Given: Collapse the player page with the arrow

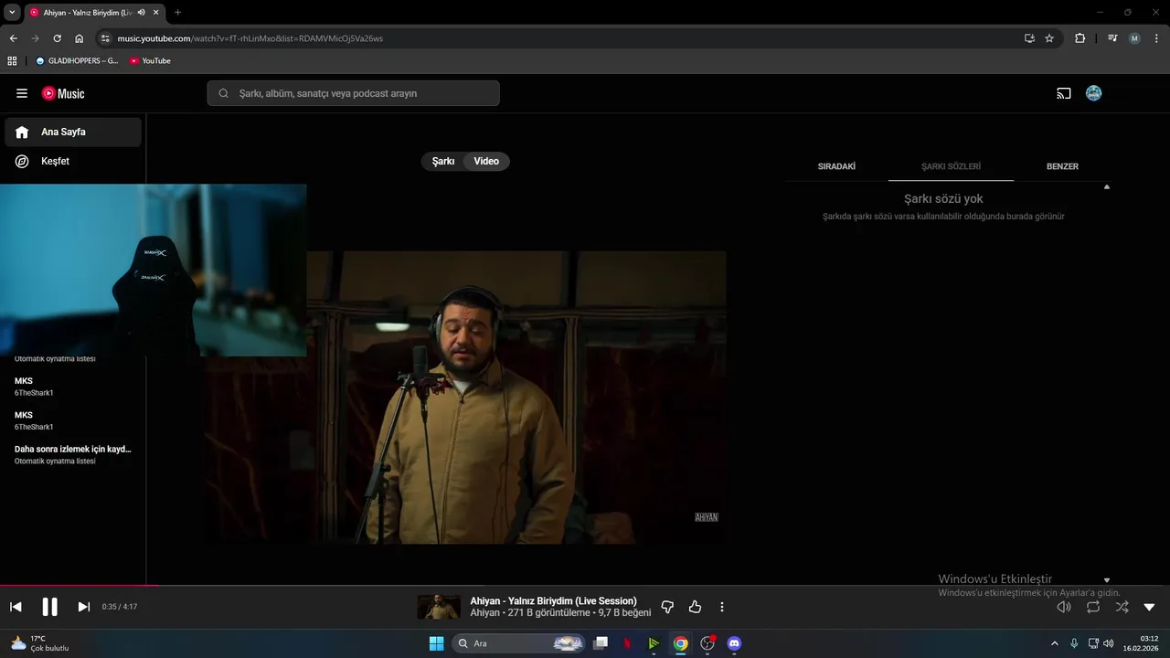Looking at the screenshot, I should point(1149,607).
